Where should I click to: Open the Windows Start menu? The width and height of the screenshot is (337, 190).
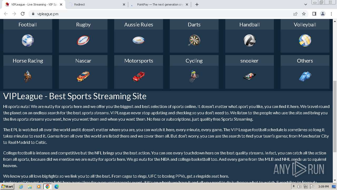[x=7, y=187]
